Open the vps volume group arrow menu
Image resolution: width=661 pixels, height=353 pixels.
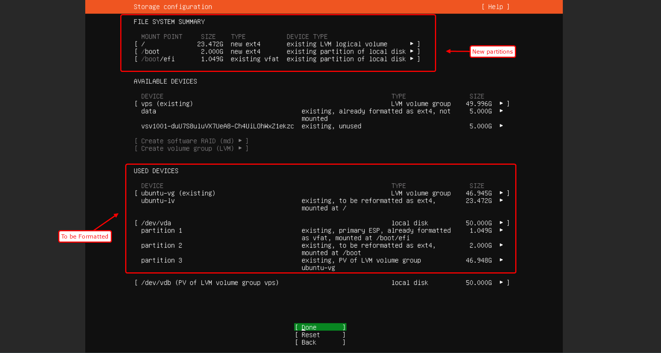pos(501,103)
